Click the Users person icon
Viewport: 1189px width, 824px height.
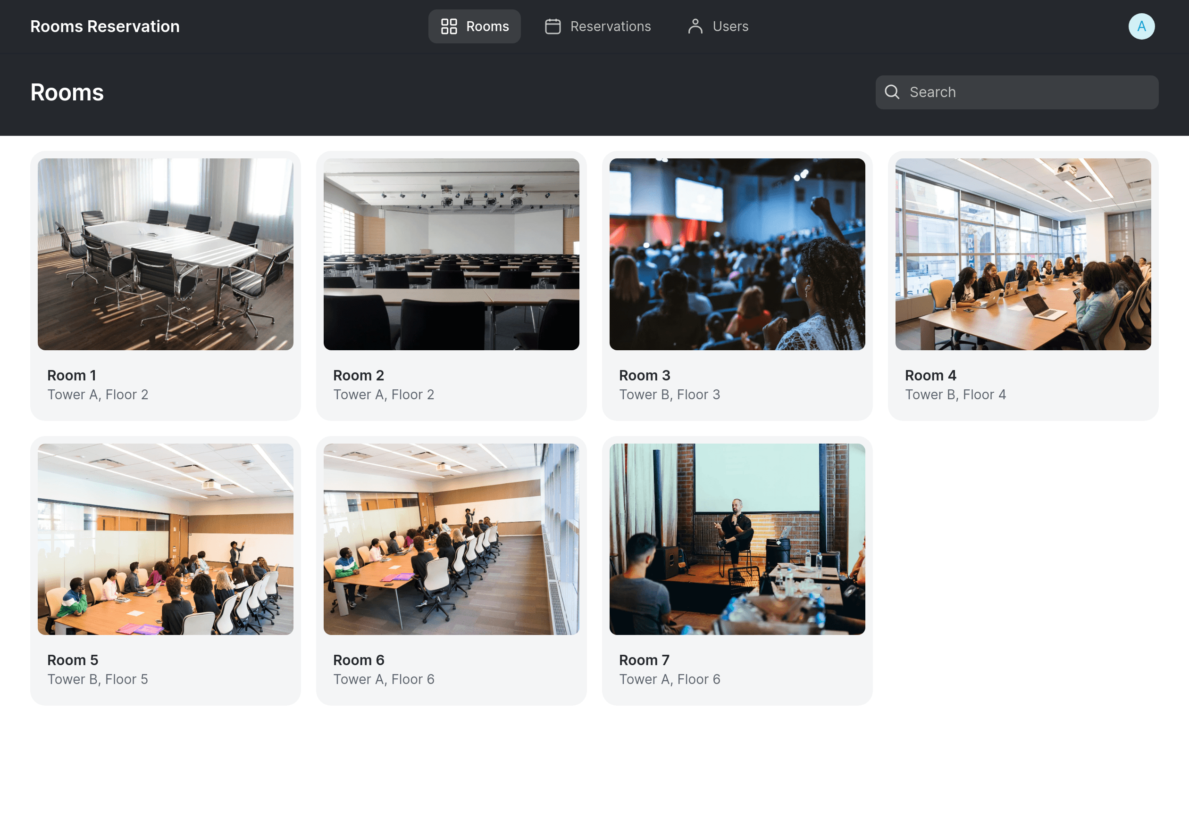(695, 26)
